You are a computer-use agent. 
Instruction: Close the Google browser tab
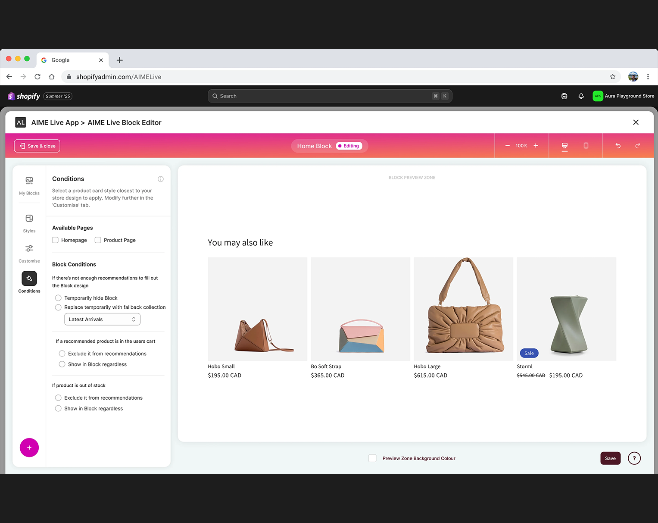101,60
